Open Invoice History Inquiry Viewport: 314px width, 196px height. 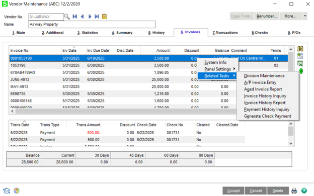[x=265, y=96]
